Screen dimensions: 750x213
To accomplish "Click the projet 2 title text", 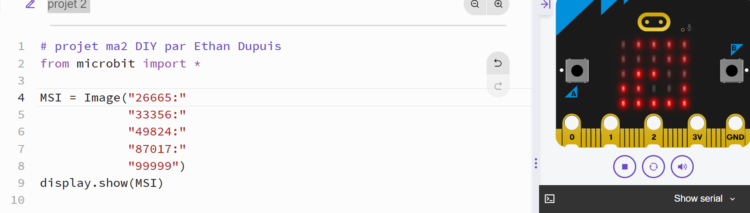I will point(67,5).
